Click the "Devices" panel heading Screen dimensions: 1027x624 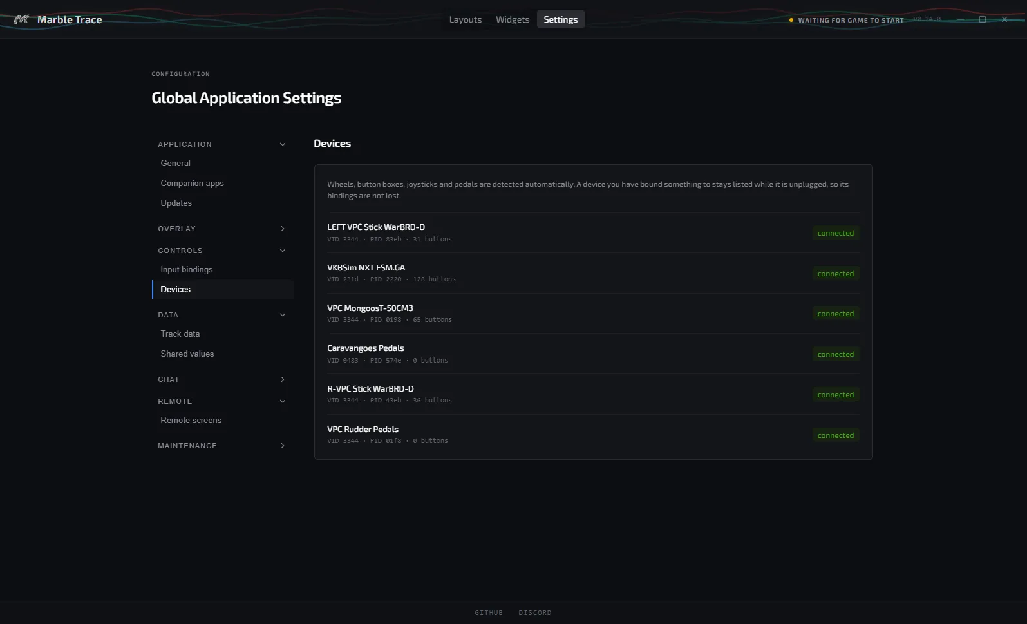pos(332,144)
